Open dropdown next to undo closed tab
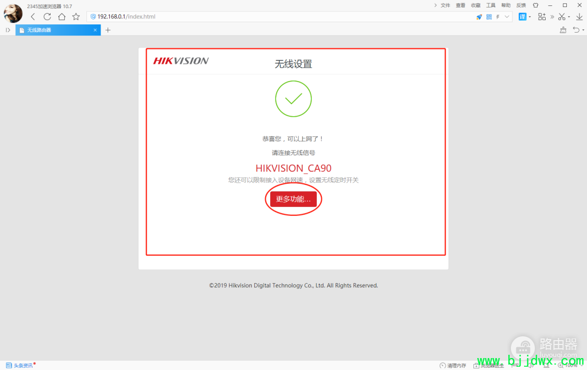The height and width of the screenshot is (370, 587). tap(583, 30)
